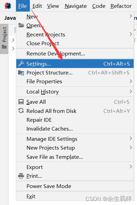Click the Settings wrench icon

pos(21,64)
